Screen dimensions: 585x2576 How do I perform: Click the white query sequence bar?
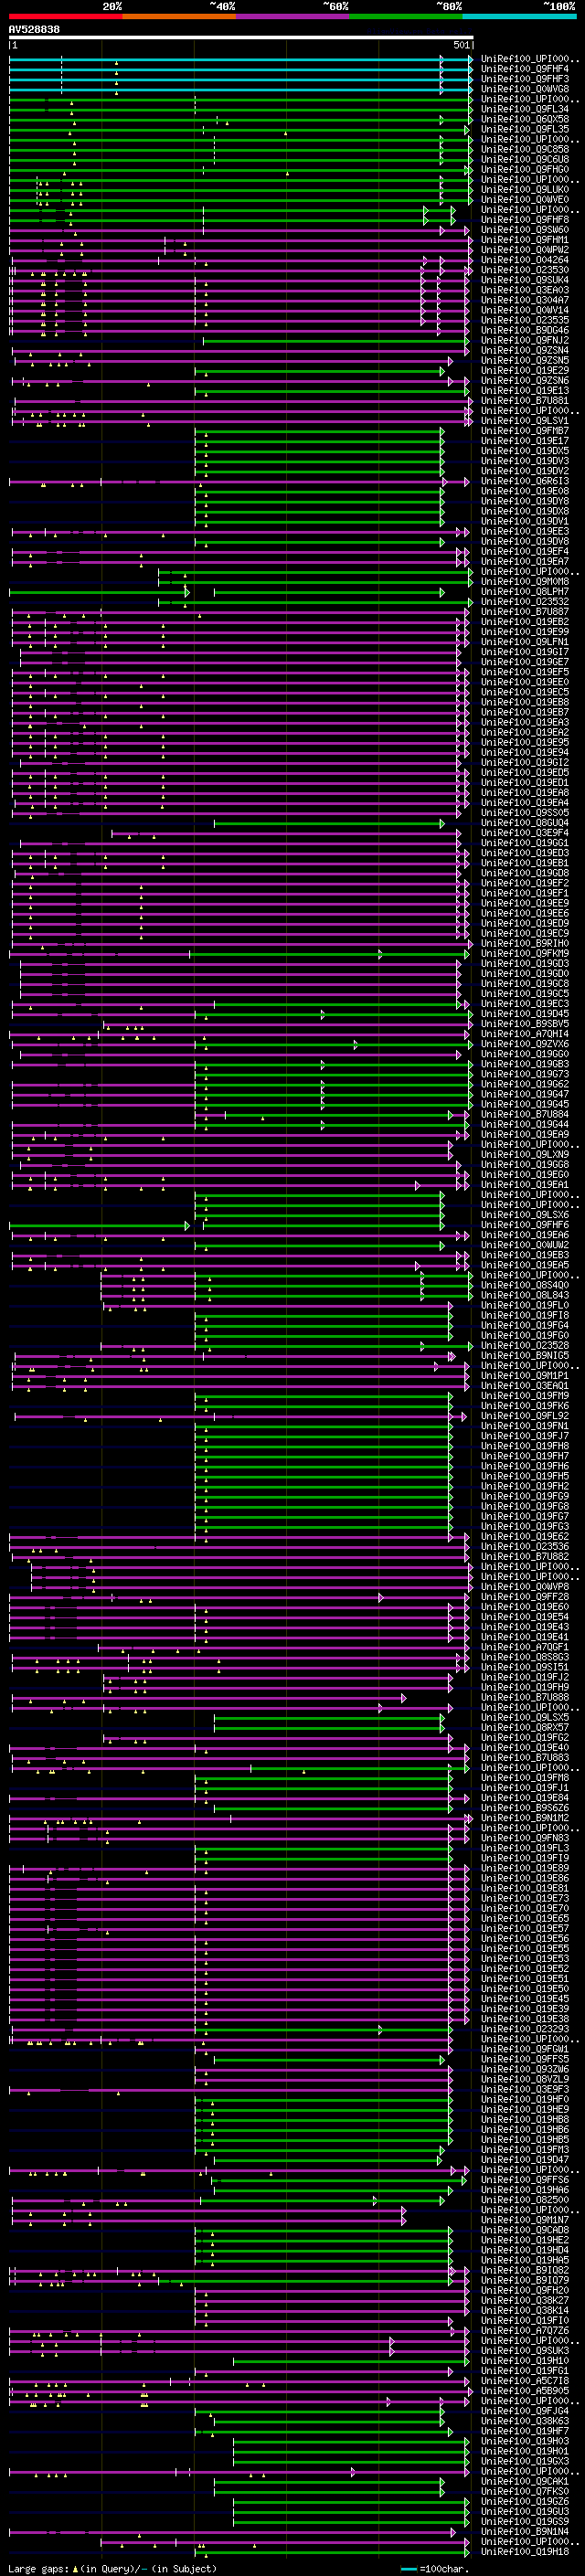click(x=241, y=38)
